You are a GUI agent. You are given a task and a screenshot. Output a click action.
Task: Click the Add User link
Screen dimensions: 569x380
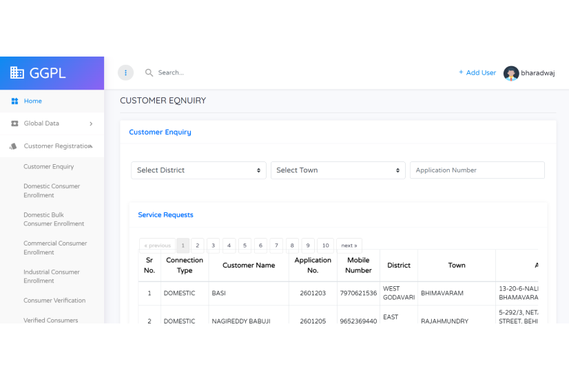(x=477, y=72)
